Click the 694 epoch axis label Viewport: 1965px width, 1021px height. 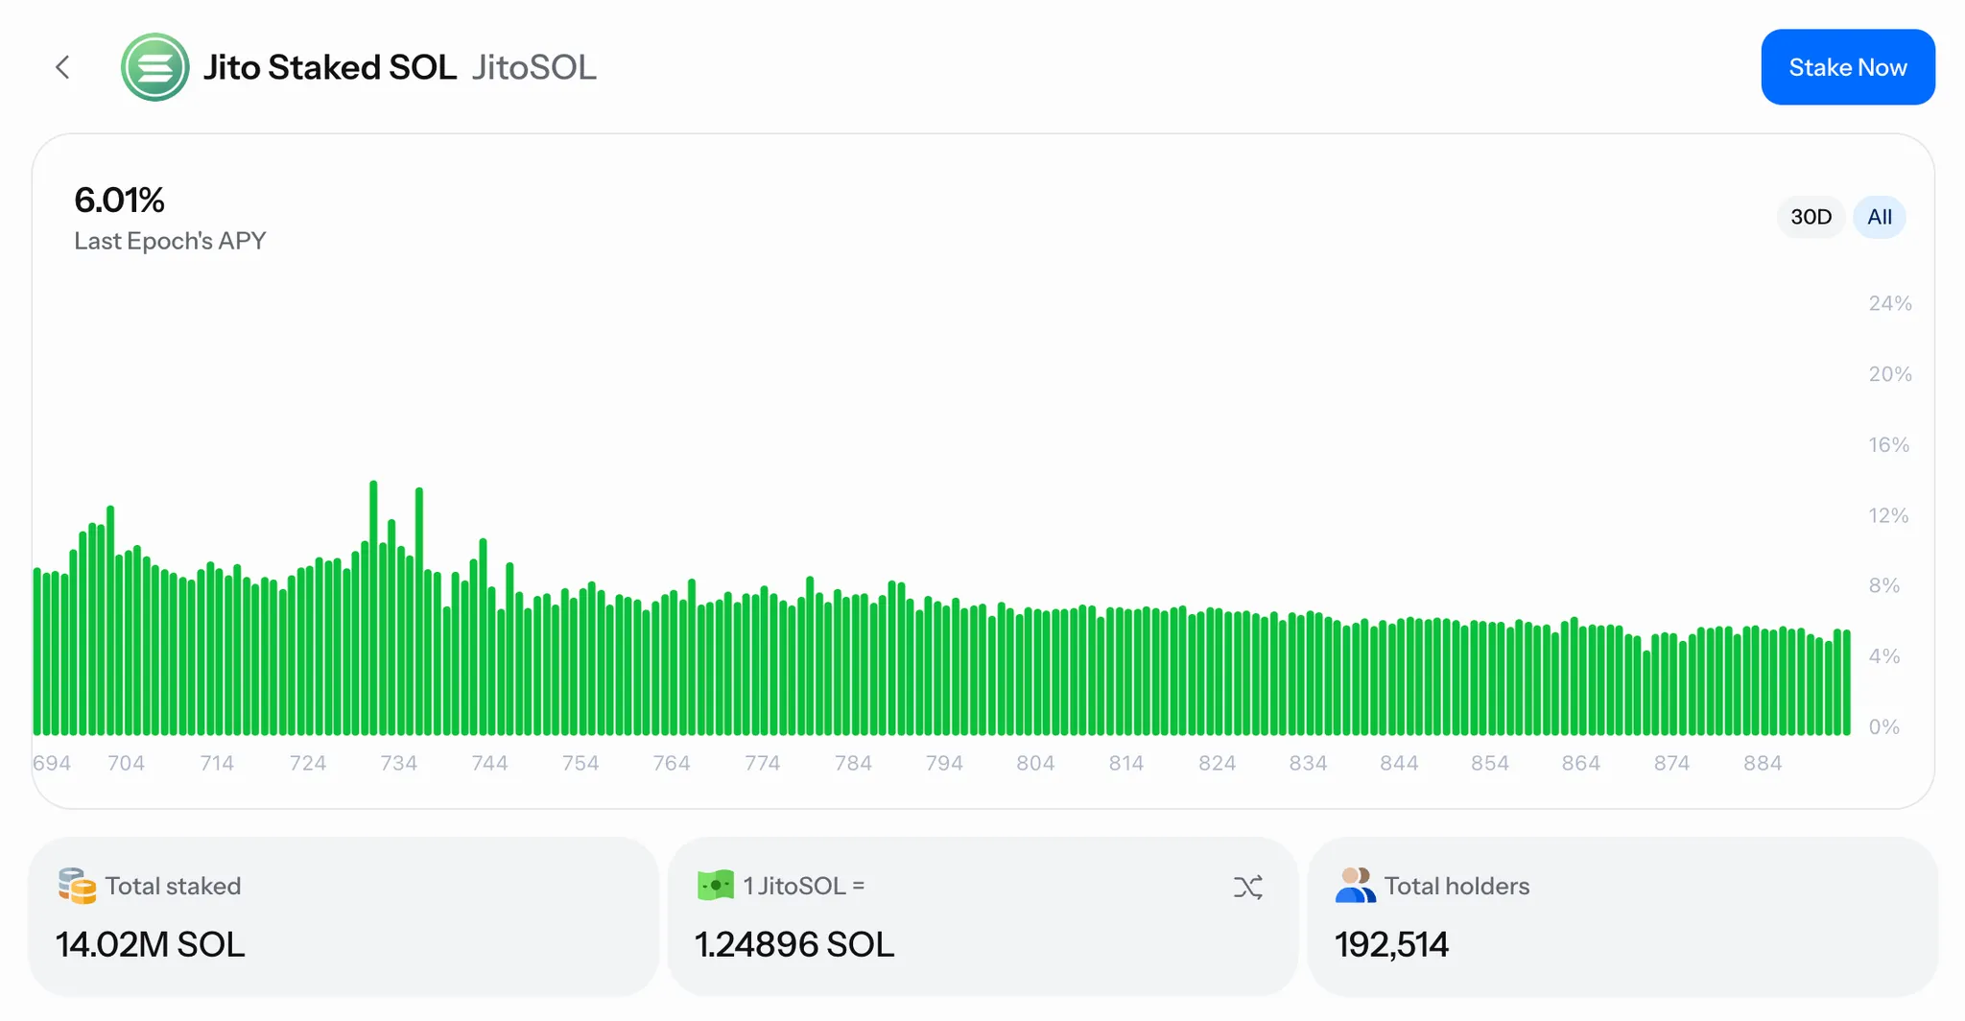[x=52, y=763]
